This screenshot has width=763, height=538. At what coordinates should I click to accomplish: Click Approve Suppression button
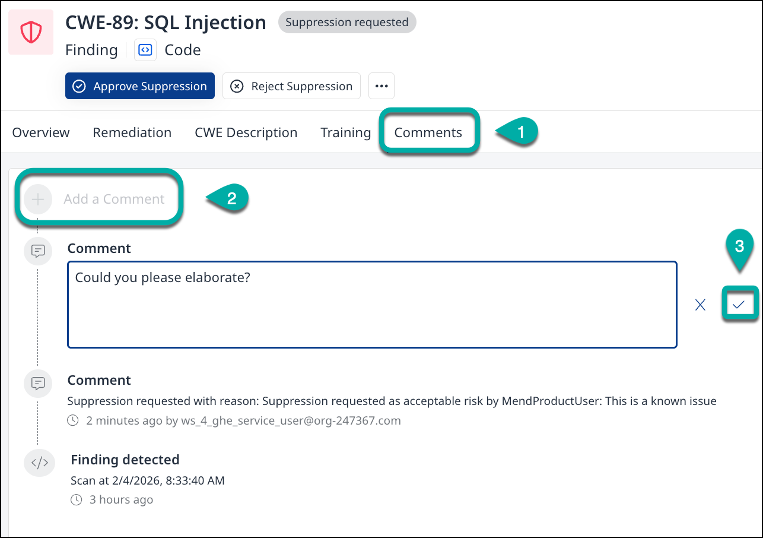click(140, 86)
